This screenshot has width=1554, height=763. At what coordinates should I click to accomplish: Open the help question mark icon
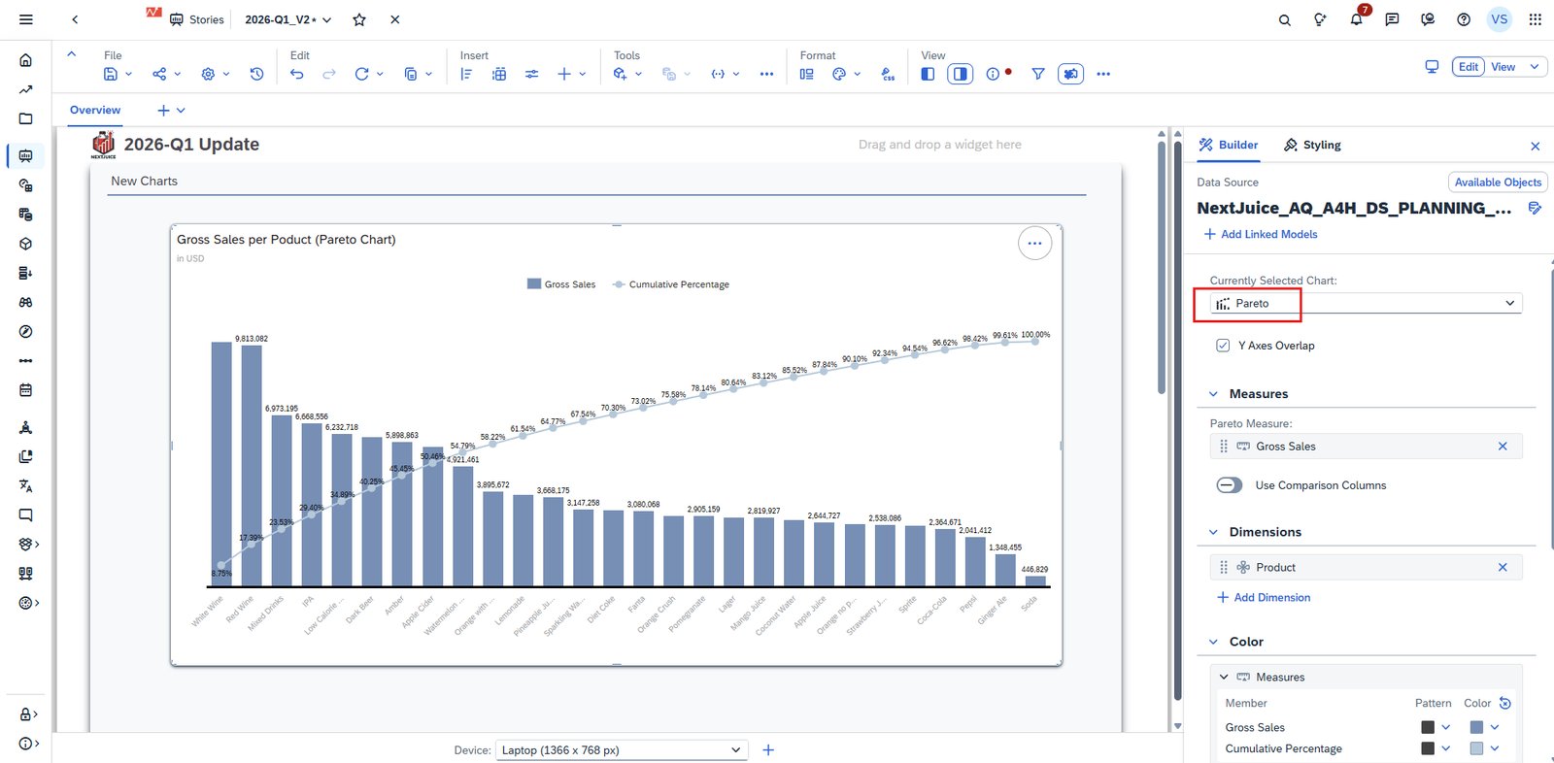1464,19
